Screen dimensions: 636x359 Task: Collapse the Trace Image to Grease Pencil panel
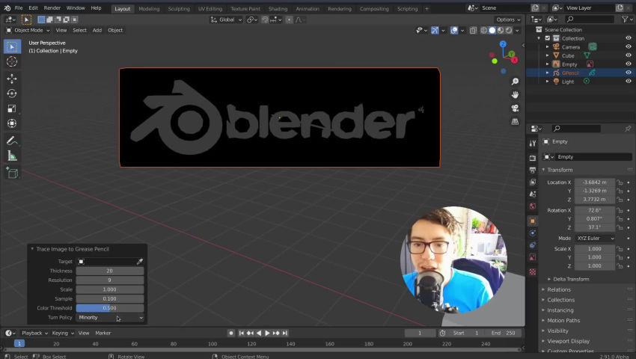click(32, 249)
